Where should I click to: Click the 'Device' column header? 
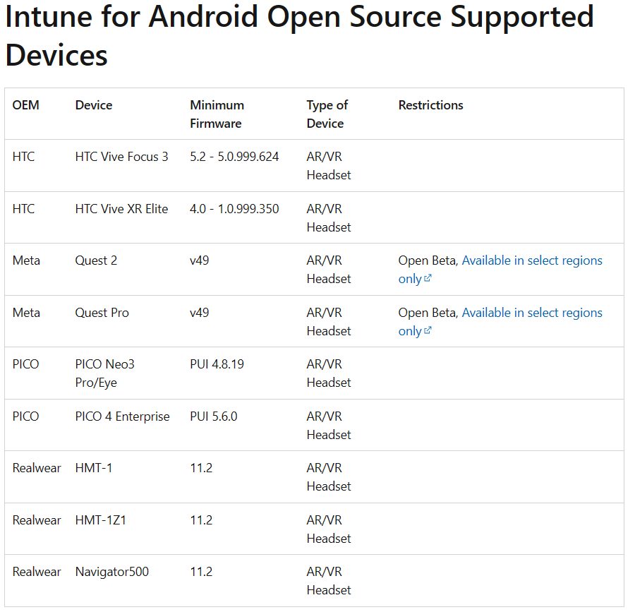[94, 105]
